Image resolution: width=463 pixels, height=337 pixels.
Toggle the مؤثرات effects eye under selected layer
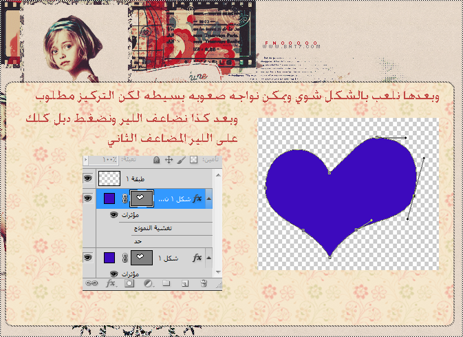(x=114, y=214)
